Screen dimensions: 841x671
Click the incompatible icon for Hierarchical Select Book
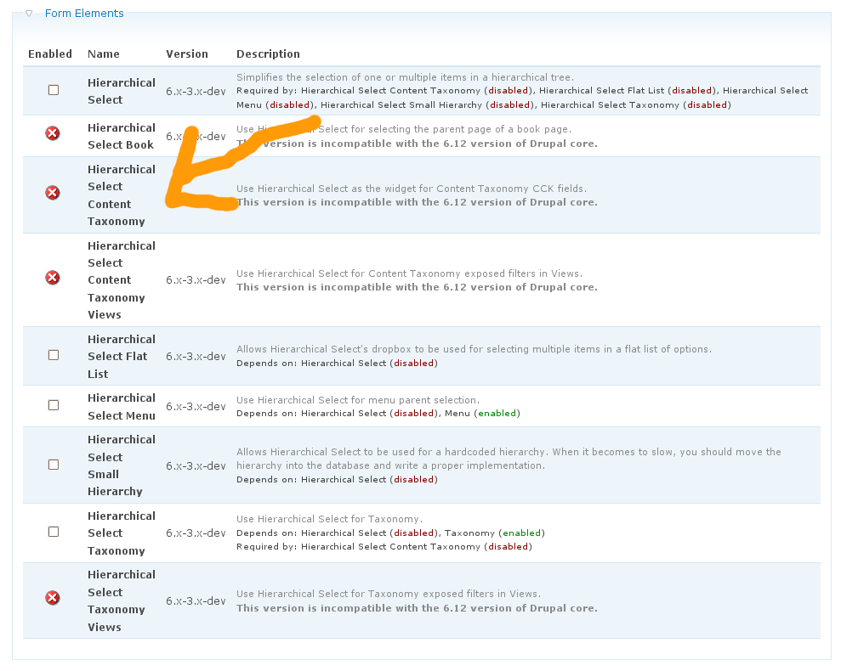(x=53, y=133)
